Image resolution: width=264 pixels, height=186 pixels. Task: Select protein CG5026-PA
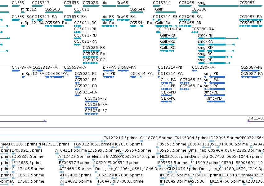pyautogui.click(x=96, y=105)
